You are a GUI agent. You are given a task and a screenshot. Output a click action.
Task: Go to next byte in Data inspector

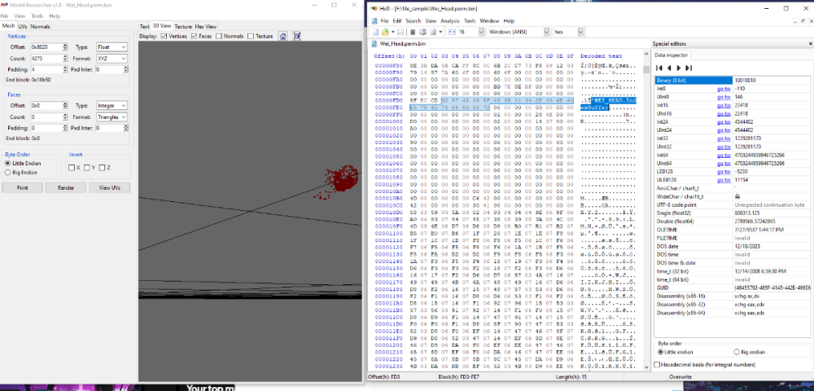[x=677, y=68]
